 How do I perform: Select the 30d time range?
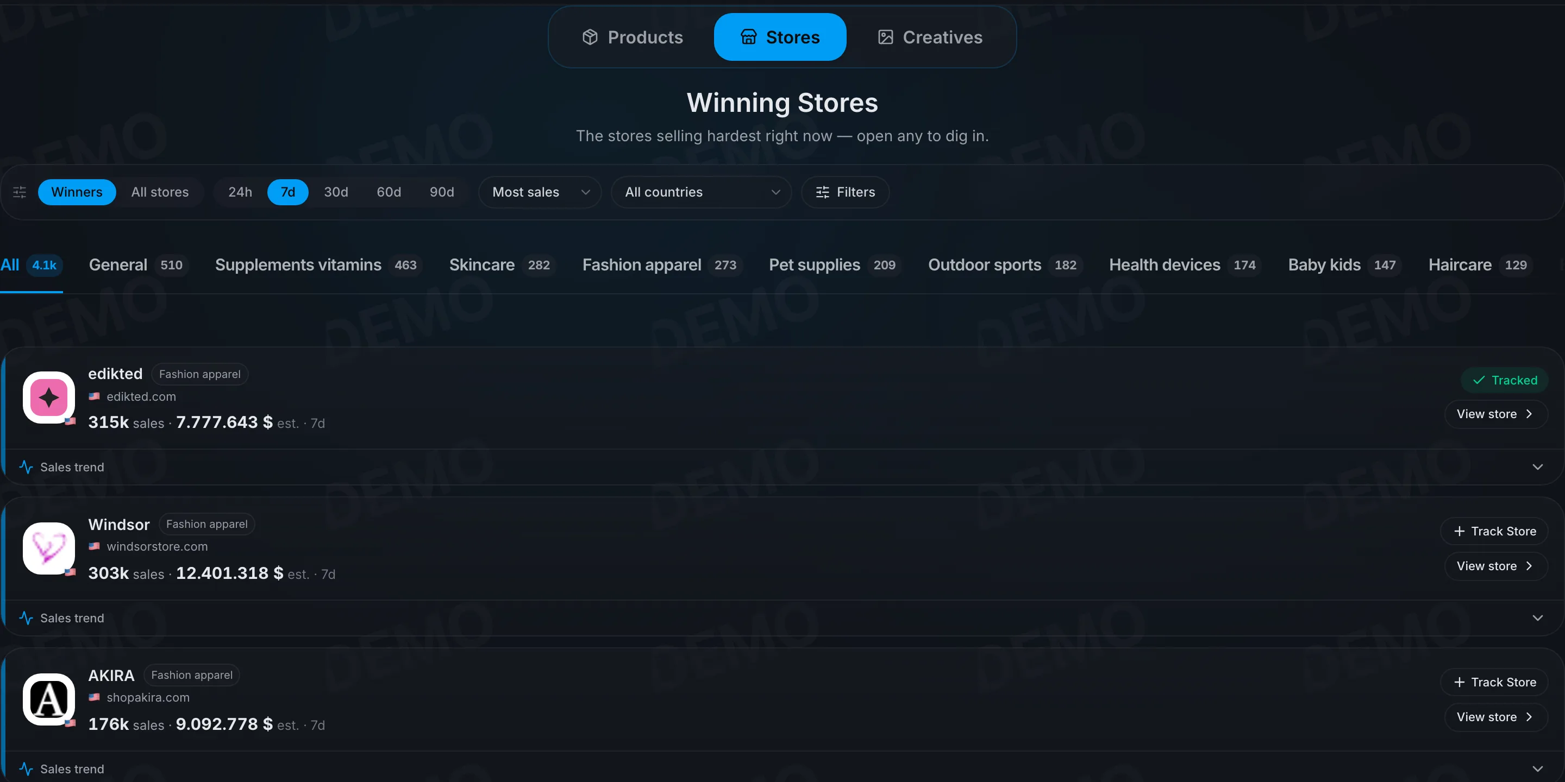tap(336, 192)
